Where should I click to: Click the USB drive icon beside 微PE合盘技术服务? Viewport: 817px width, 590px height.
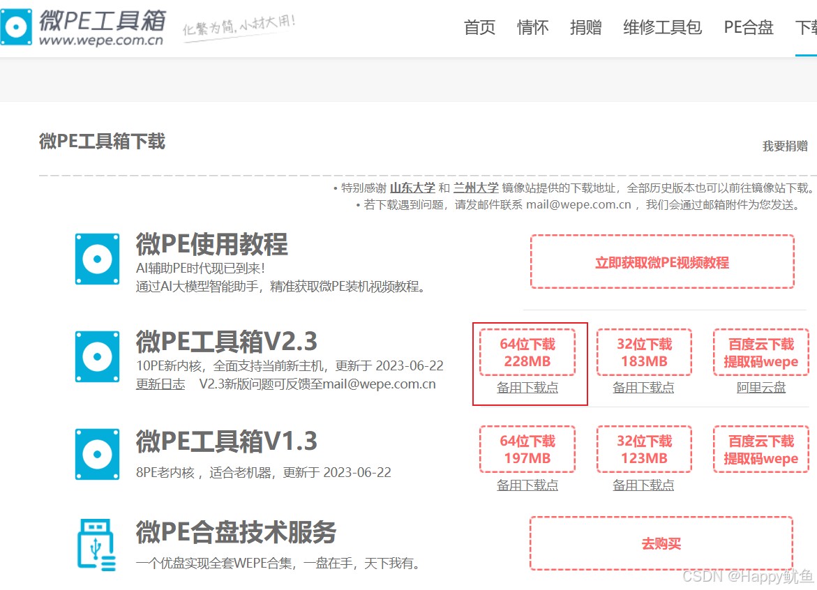click(x=96, y=545)
